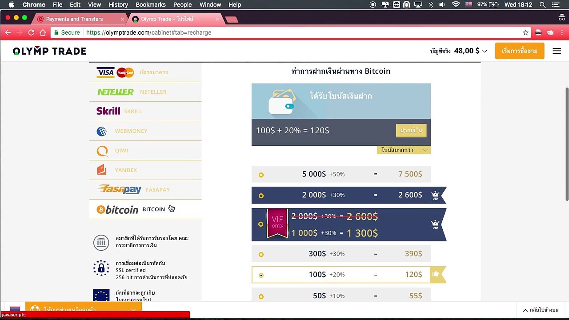Screen dimensions: 569x320
Task: Click กลับไปข้างบน back to top link
Action: (x=541, y=310)
